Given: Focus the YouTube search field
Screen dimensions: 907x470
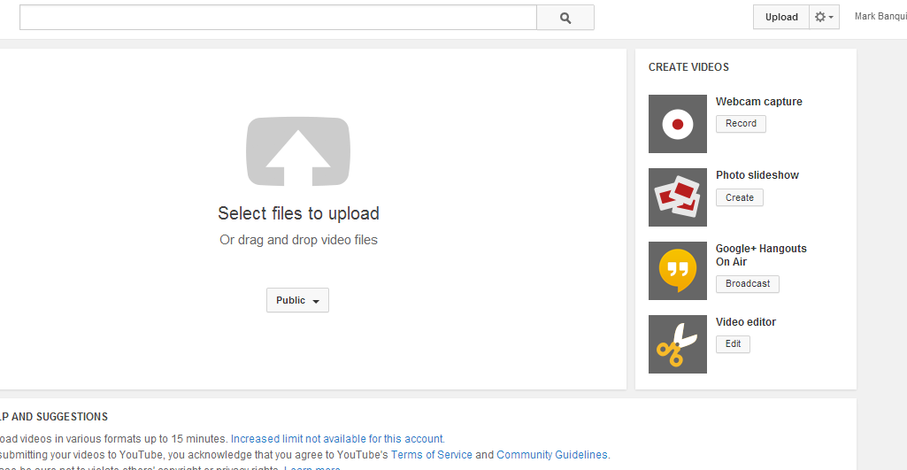Looking at the screenshot, I should pyautogui.click(x=278, y=18).
